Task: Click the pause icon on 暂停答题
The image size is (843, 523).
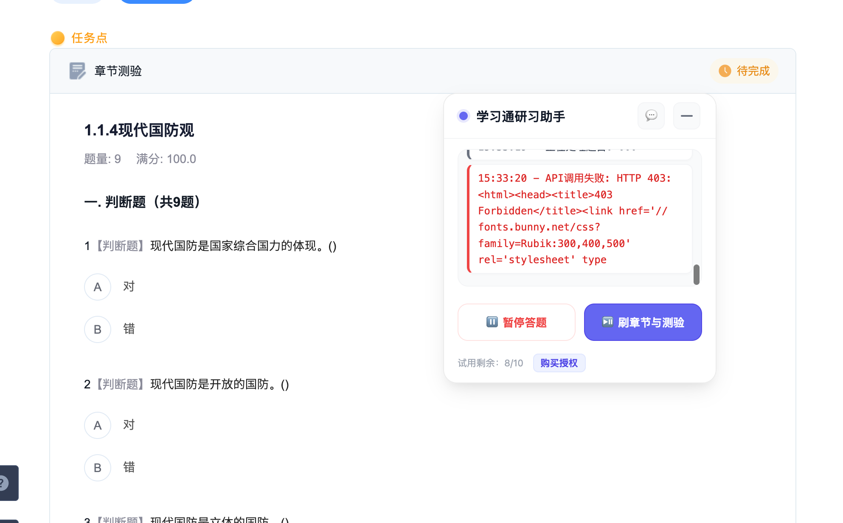Action: (492, 322)
